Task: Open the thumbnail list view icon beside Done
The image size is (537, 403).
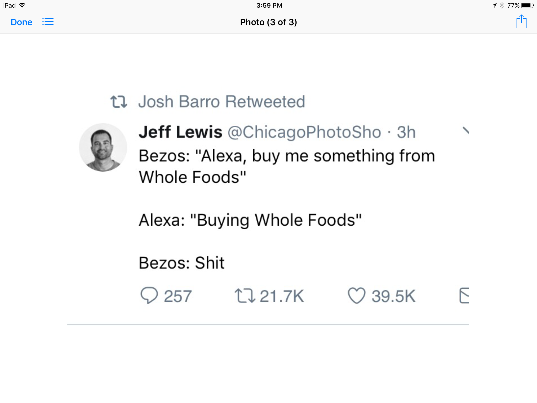Action: 48,22
